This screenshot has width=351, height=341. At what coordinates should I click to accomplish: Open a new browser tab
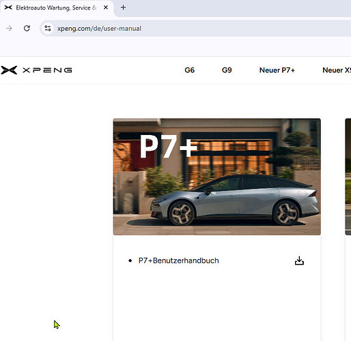(123, 8)
